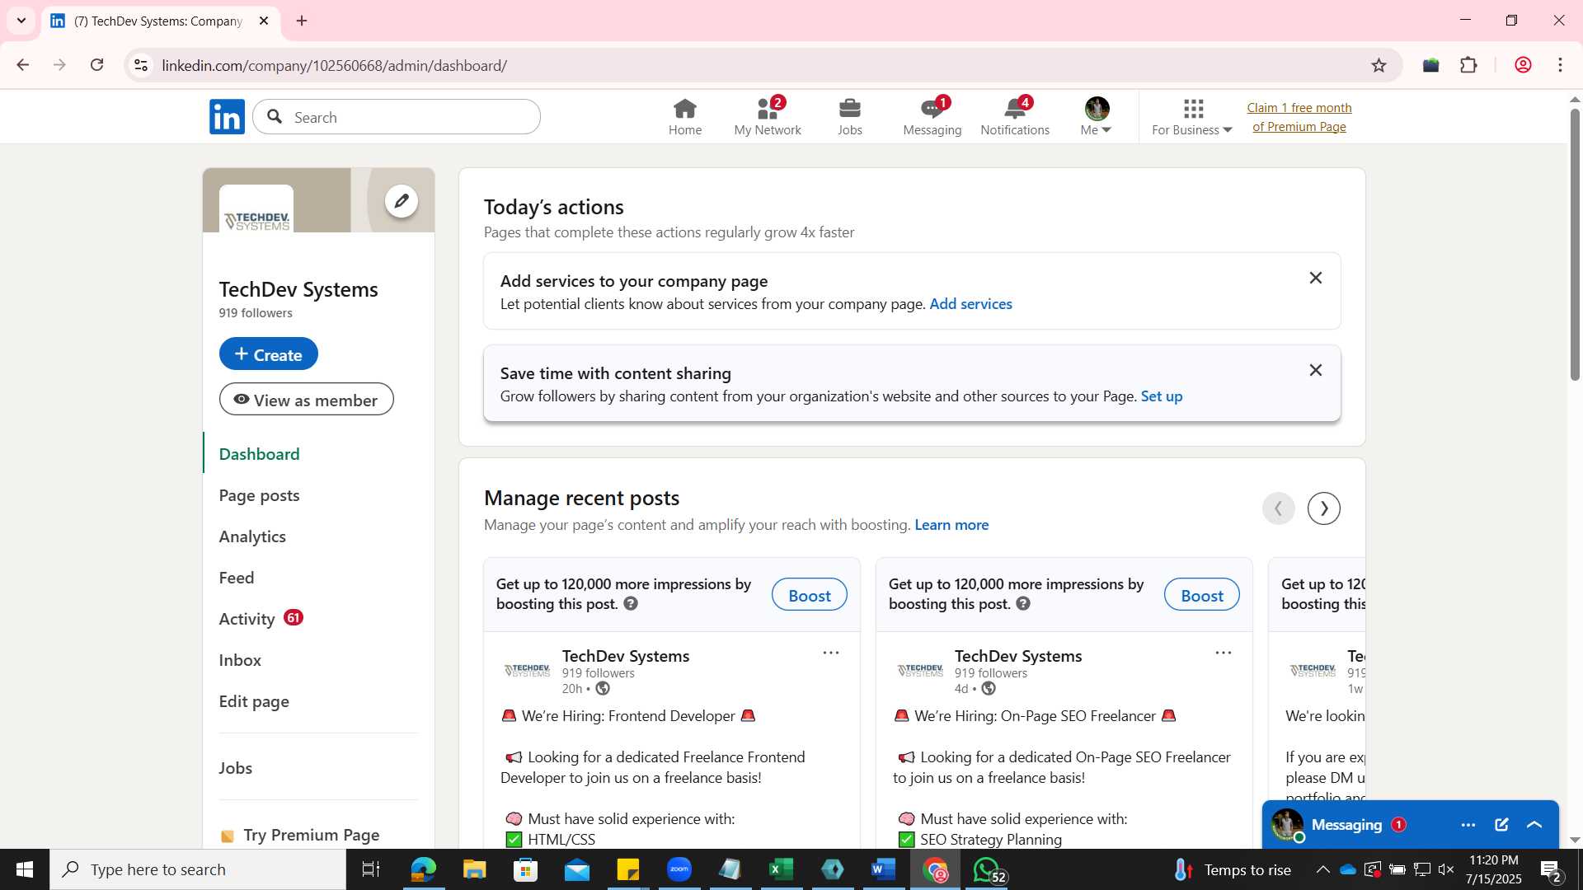
Task: Expand the Me profile dropdown
Action: [x=1097, y=117]
